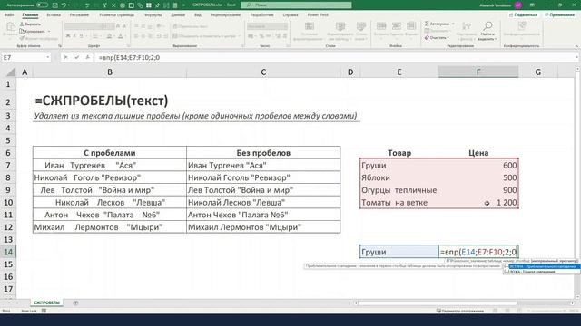Open the Copy (Копировать) dropdown arrow

pos(49,32)
